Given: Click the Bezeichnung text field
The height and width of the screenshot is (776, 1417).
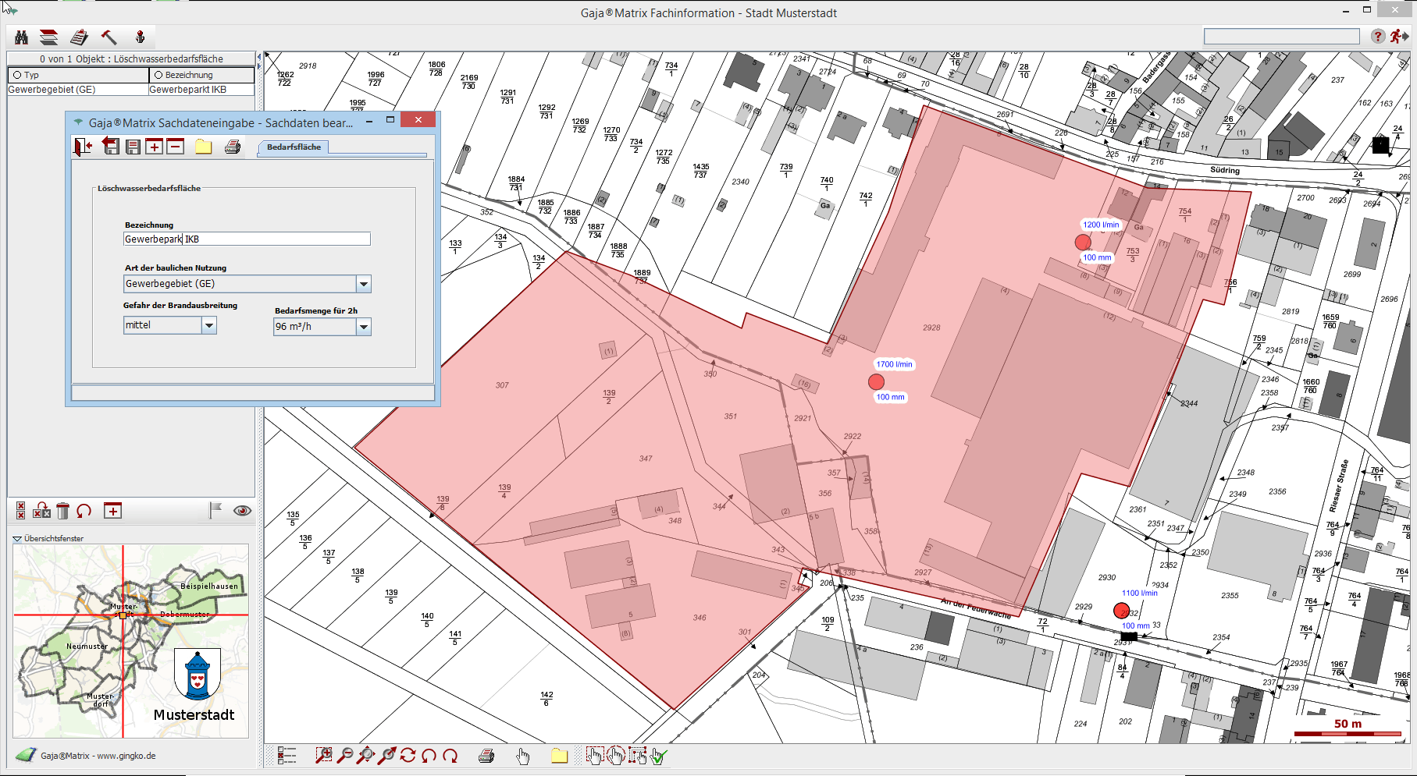Looking at the screenshot, I should click(247, 239).
